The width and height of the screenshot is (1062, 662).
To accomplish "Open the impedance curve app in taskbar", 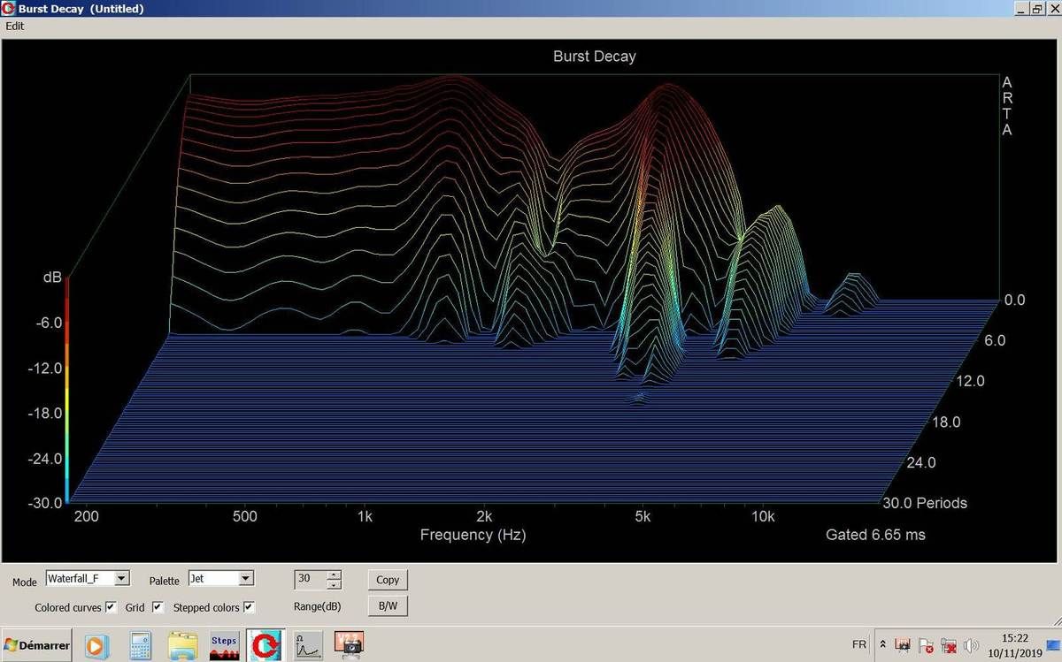I will [x=307, y=645].
